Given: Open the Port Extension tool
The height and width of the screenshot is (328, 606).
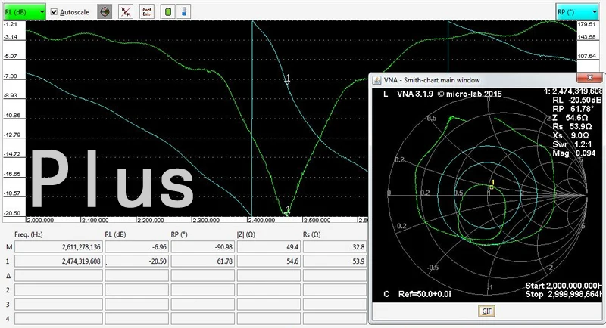Looking at the screenshot, I should point(147,12).
